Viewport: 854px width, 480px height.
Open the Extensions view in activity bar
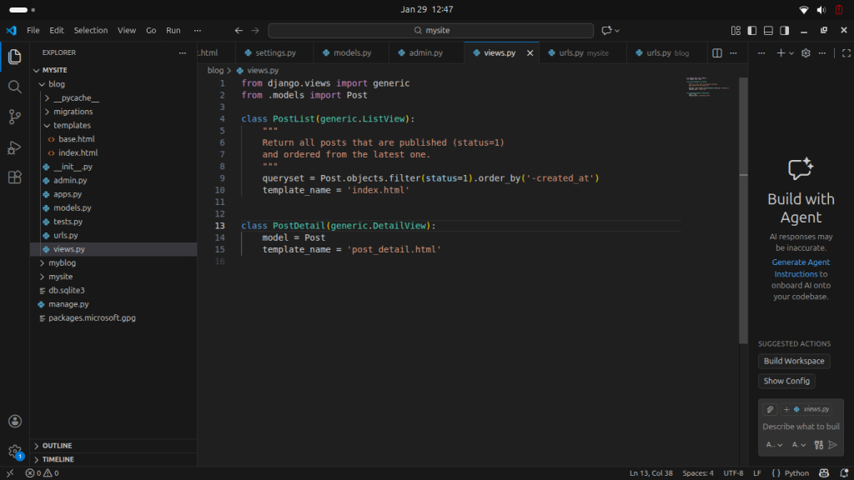click(x=14, y=177)
